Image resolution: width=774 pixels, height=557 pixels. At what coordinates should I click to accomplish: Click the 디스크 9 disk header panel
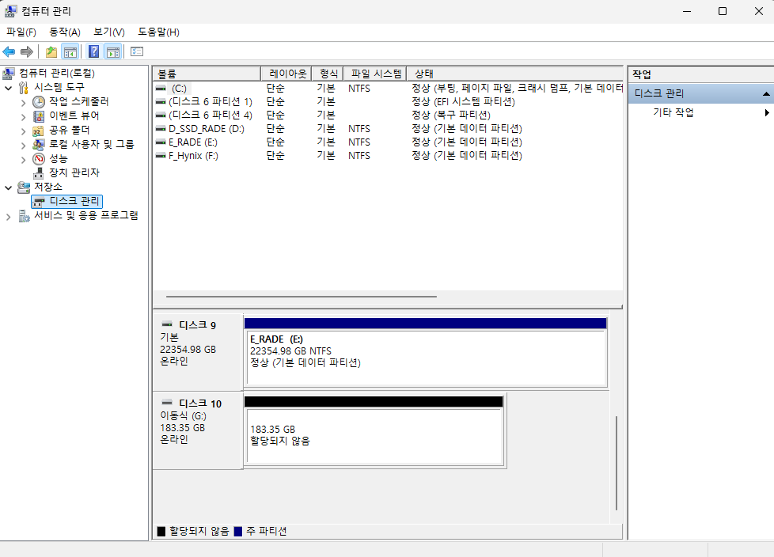pos(197,351)
